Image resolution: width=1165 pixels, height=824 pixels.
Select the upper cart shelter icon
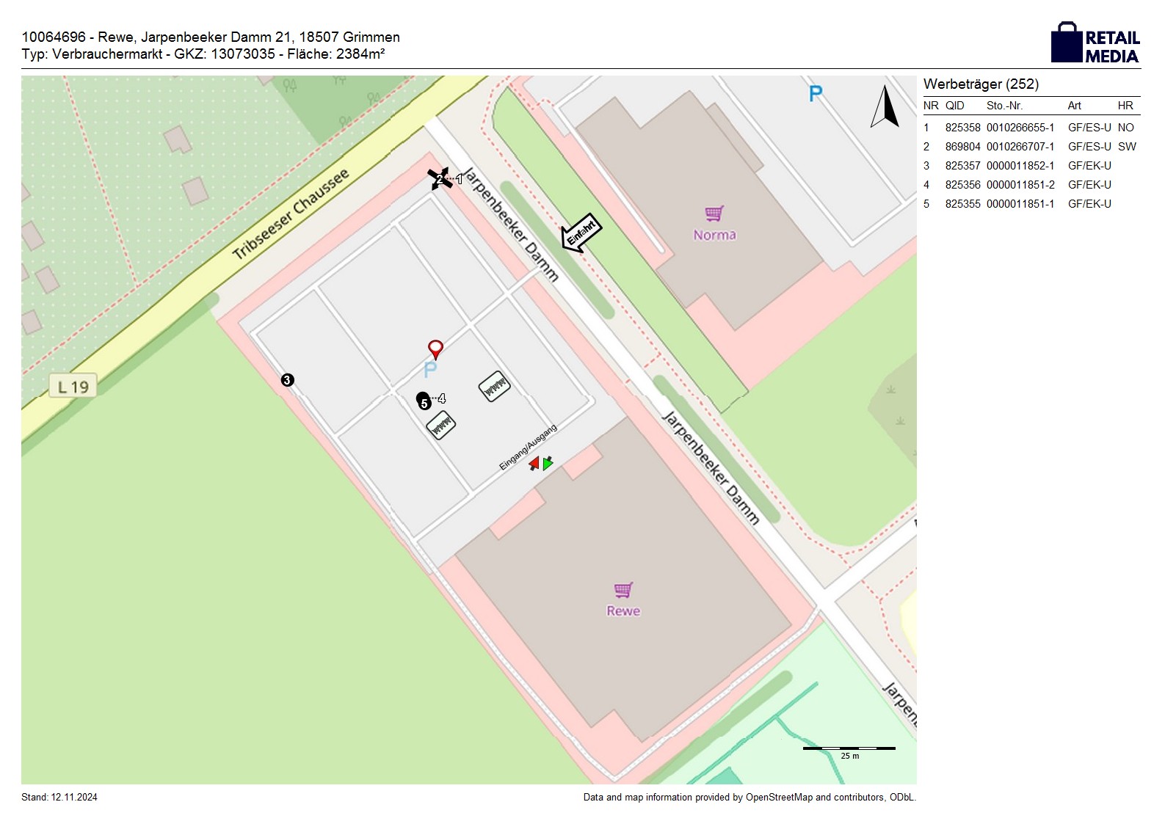(x=494, y=386)
